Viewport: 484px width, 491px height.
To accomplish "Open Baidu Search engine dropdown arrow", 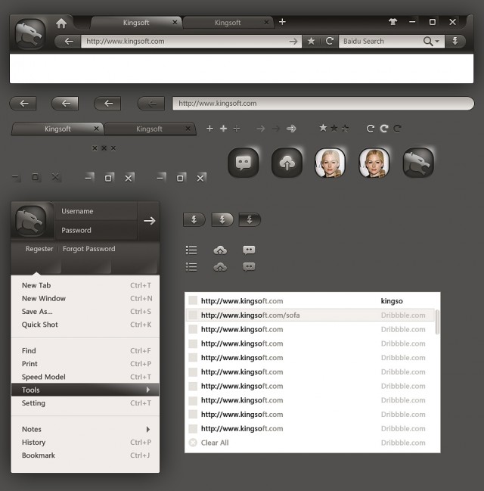I will point(437,41).
